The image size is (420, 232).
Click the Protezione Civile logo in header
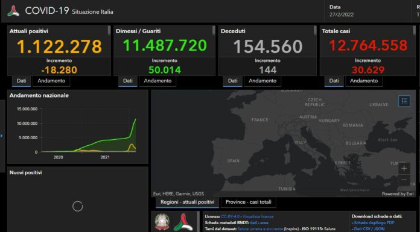tap(13, 11)
